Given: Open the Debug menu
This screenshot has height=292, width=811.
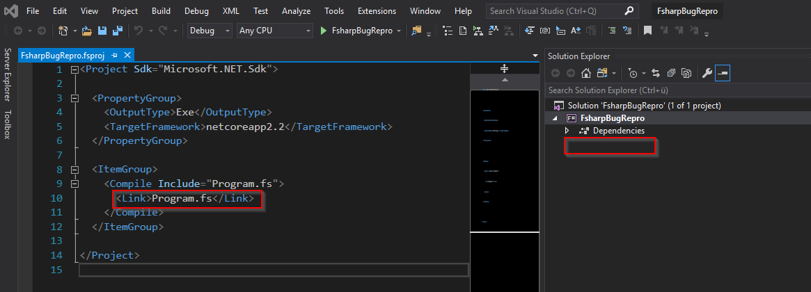Looking at the screenshot, I should pyautogui.click(x=196, y=11).
